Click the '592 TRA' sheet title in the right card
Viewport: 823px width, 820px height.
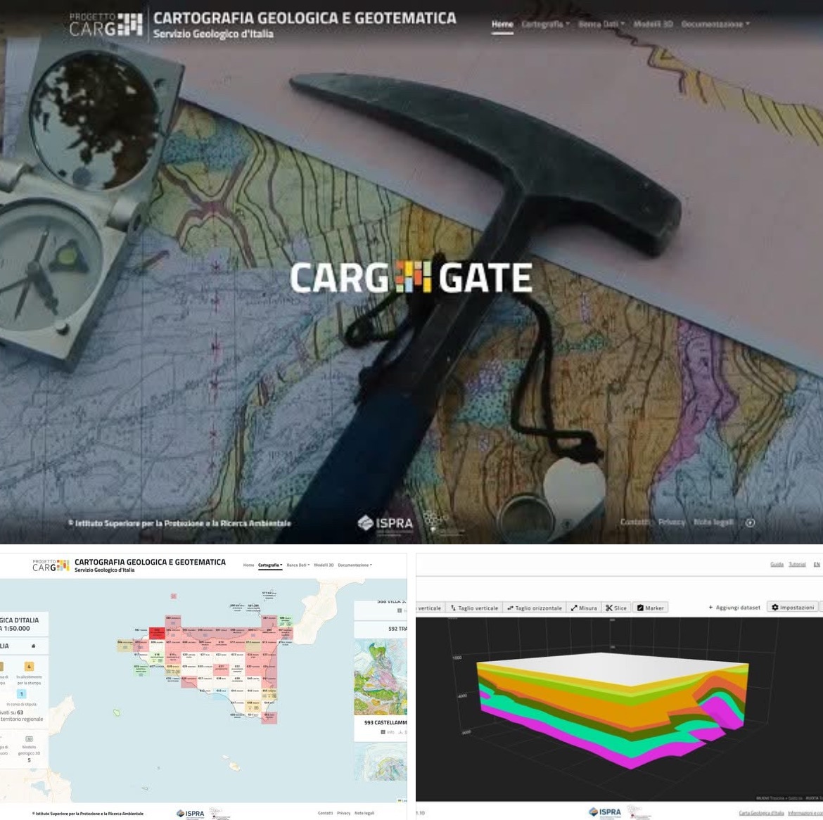[397, 629]
